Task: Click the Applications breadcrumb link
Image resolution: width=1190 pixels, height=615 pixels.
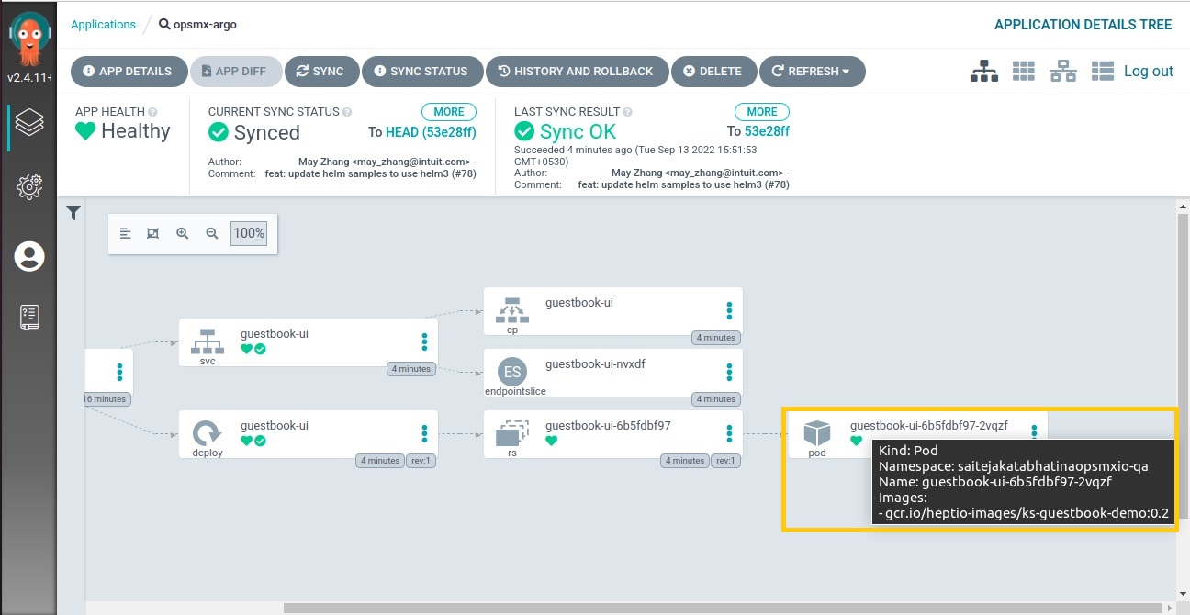Action: tap(103, 25)
